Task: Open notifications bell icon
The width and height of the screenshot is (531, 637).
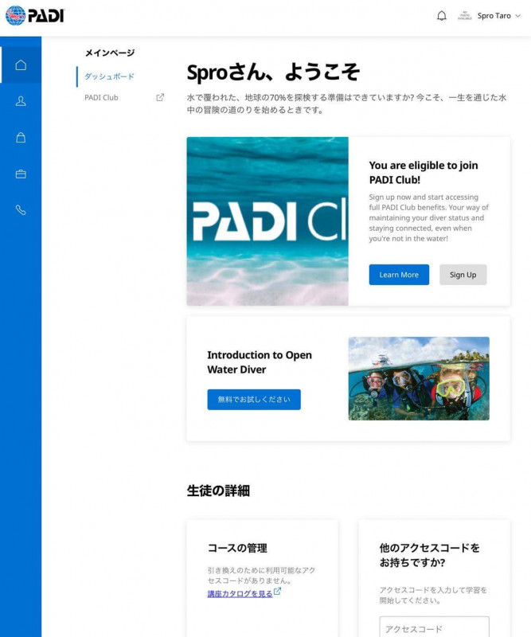Action: coord(442,16)
